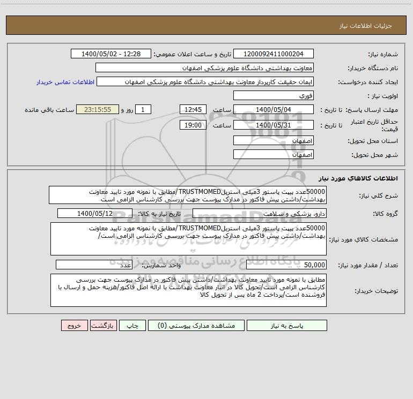413x399 pixels.
Task: Click buyer notes text area 'توضیحات خریدار'
Action: 188,290
